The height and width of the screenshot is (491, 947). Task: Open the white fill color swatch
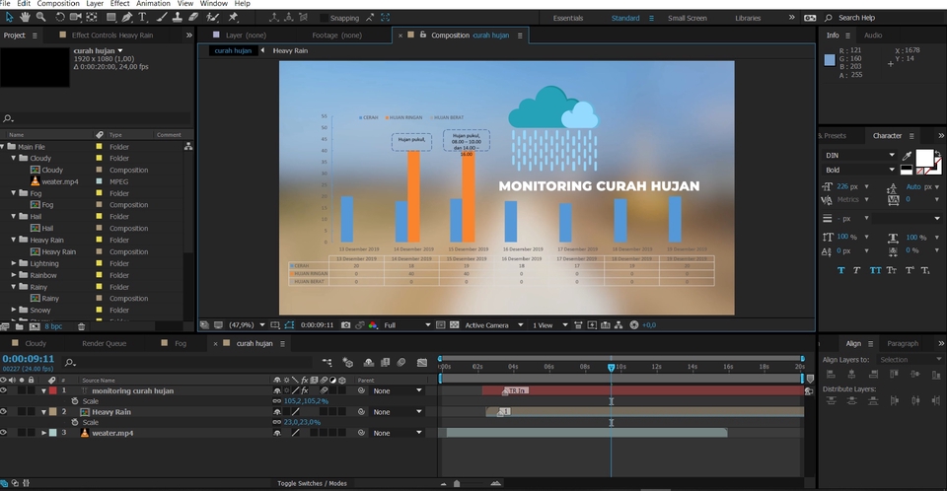(x=924, y=158)
